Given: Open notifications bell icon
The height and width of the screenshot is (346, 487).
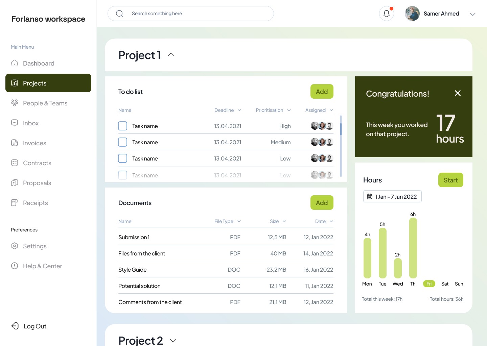Looking at the screenshot, I should pos(387,14).
